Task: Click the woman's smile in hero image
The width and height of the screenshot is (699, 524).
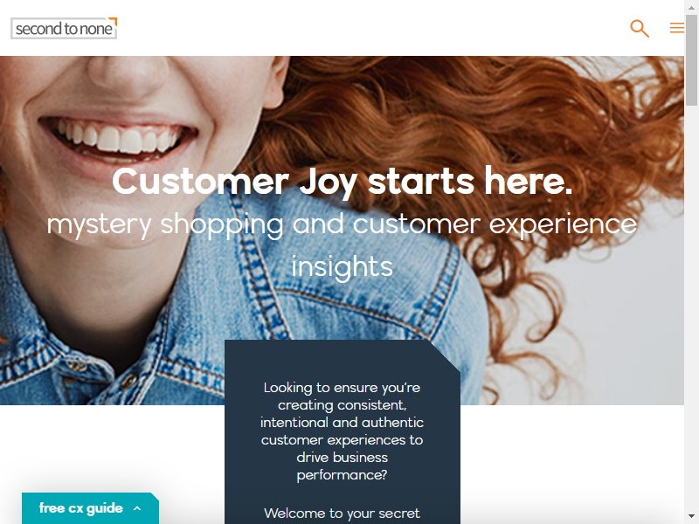Action: [x=118, y=138]
